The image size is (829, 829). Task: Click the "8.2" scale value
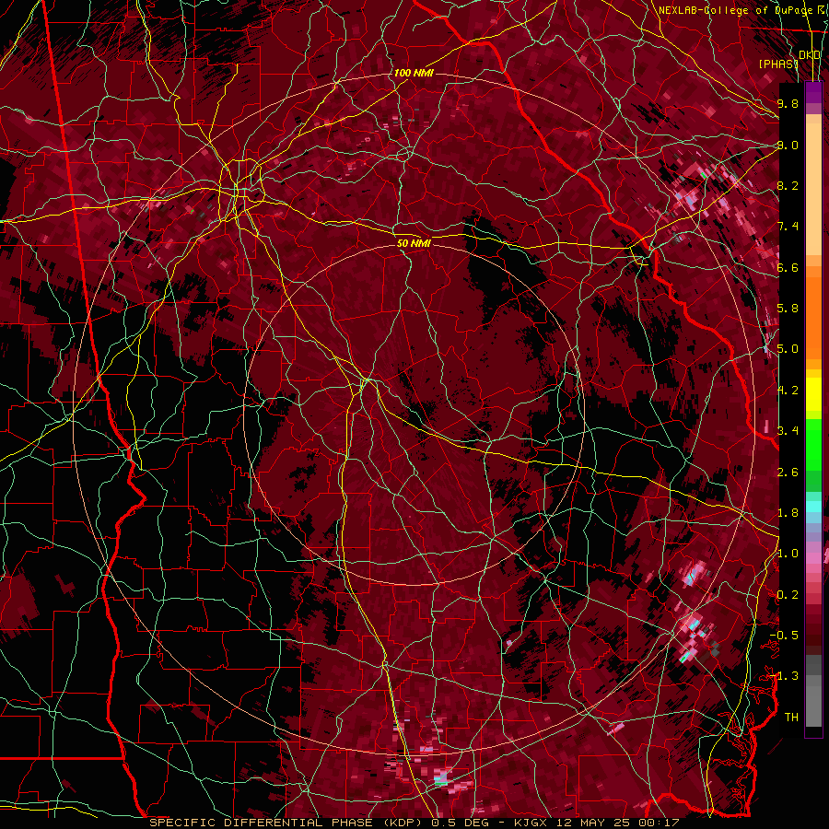788,185
